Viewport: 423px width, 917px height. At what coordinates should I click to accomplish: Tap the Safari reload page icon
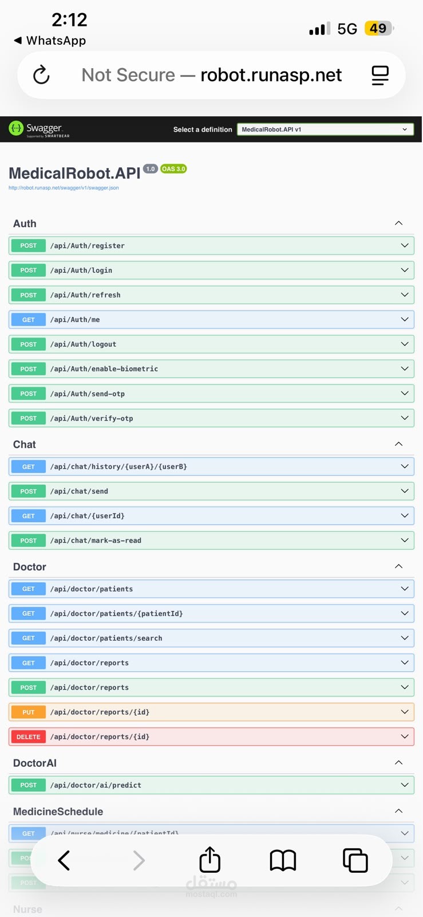41,75
